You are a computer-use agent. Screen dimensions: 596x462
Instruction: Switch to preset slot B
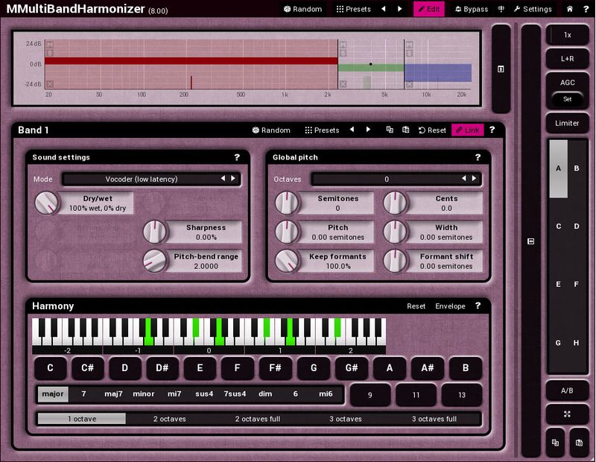[577, 168]
